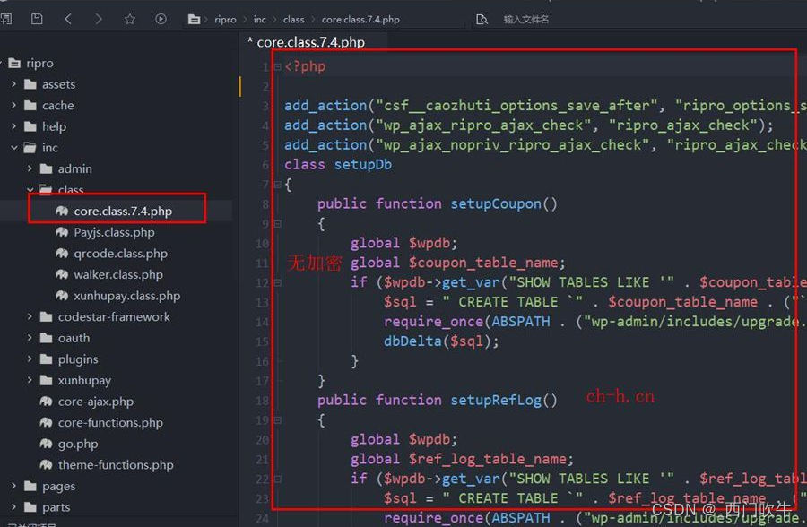Fold the setupDb class brace at line 7

[277, 185]
